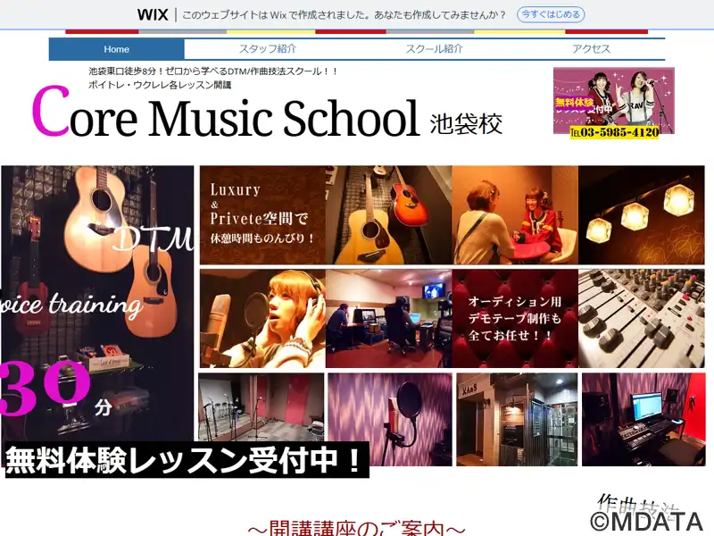Select the acoustic guitars wall photo
This screenshot has width=714, height=536.
(x=389, y=214)
